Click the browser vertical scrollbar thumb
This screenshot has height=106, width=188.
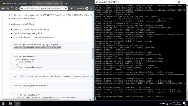tap(93, 54)
